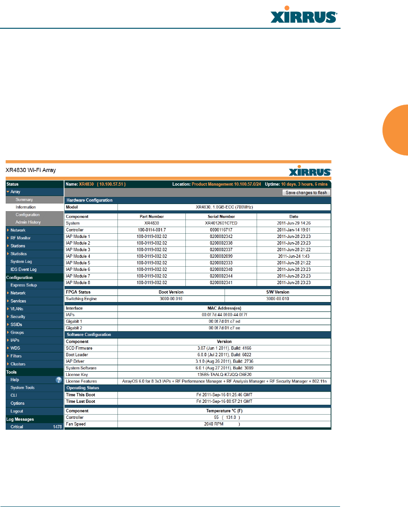
Task: Click Time This Boot value
Action: click(224, 395)
